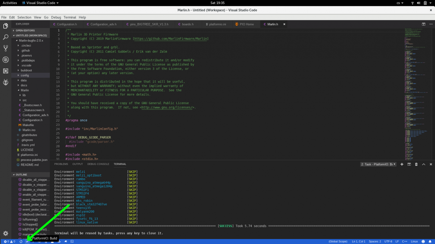Screen dimensions: 435x244
Task: Show errors and warnings count in status bar
Action: (9, 241)
